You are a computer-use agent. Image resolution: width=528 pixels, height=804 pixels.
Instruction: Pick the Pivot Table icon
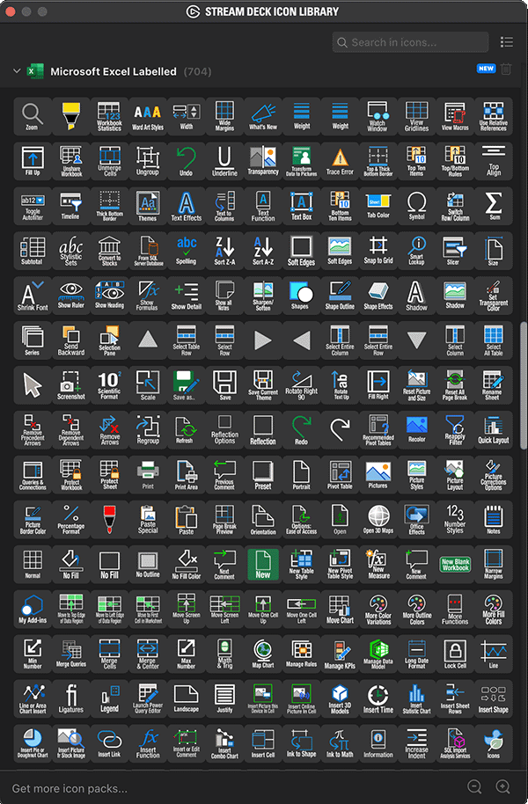tap(340, 475)
